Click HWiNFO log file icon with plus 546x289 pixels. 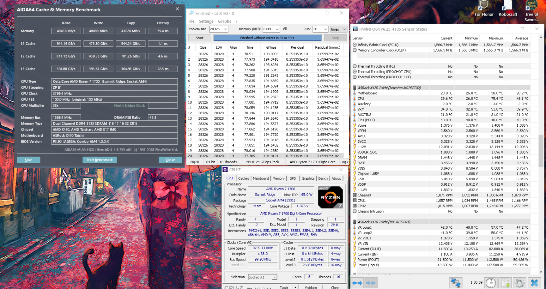(x=505, y=282)
